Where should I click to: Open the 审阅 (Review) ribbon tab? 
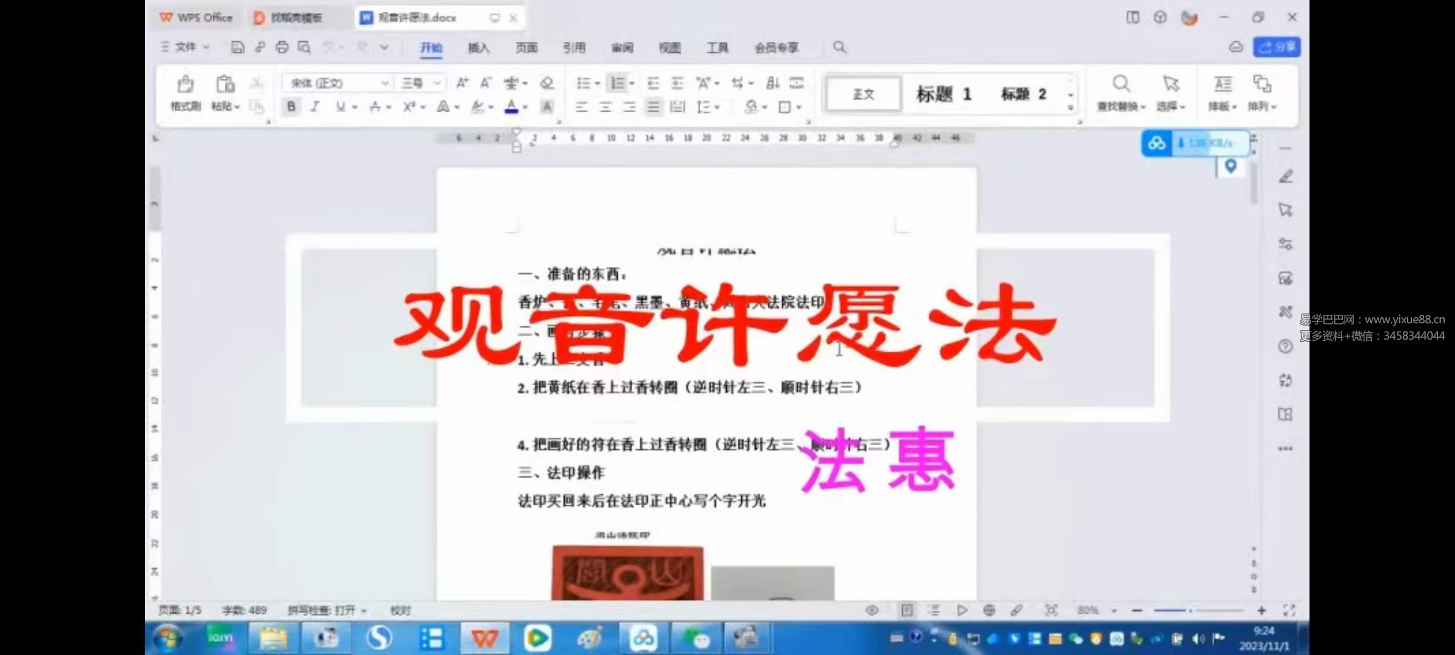tap(623, 48)
